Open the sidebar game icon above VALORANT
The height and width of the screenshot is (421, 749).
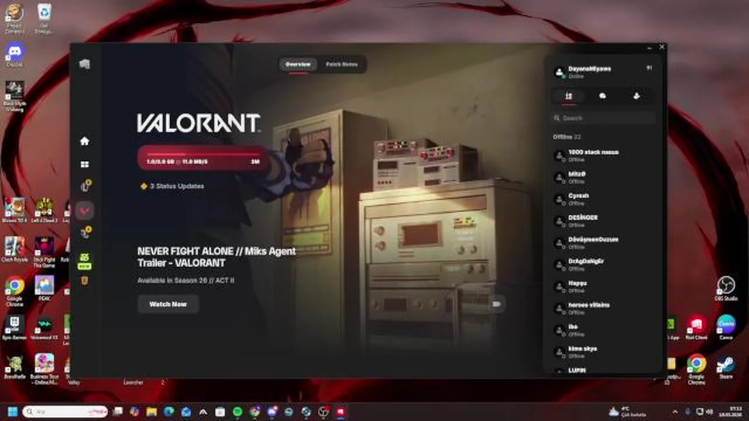[x=85, y=186]
